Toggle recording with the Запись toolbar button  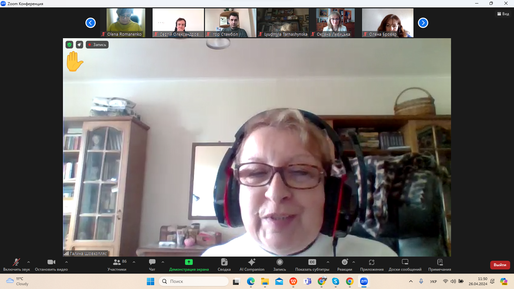[x=279, y=265]
